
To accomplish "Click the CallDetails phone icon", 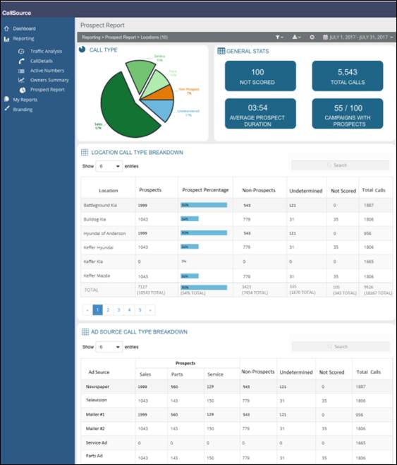I will (x=21, y=61).
